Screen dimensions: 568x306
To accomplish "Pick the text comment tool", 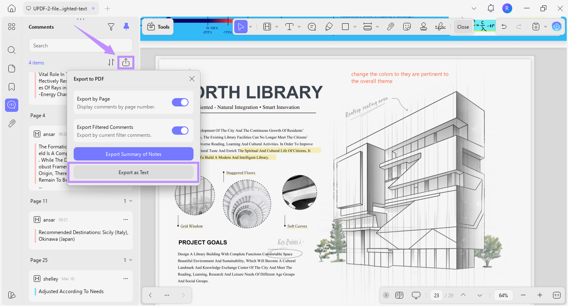I will 290,27.
